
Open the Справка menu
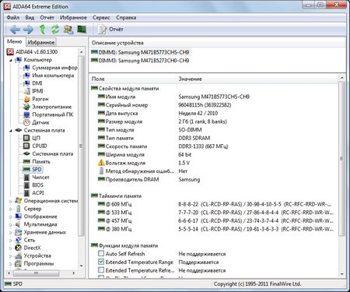click(x=126, y=18)
